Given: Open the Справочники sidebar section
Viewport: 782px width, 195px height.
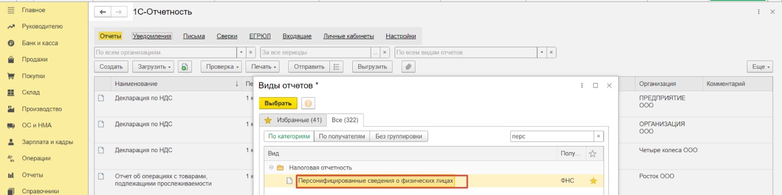Looking at the screenshot, I should point(40,191).
